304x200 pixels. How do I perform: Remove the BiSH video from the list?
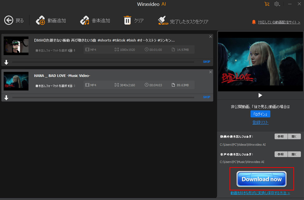point(210,37)
